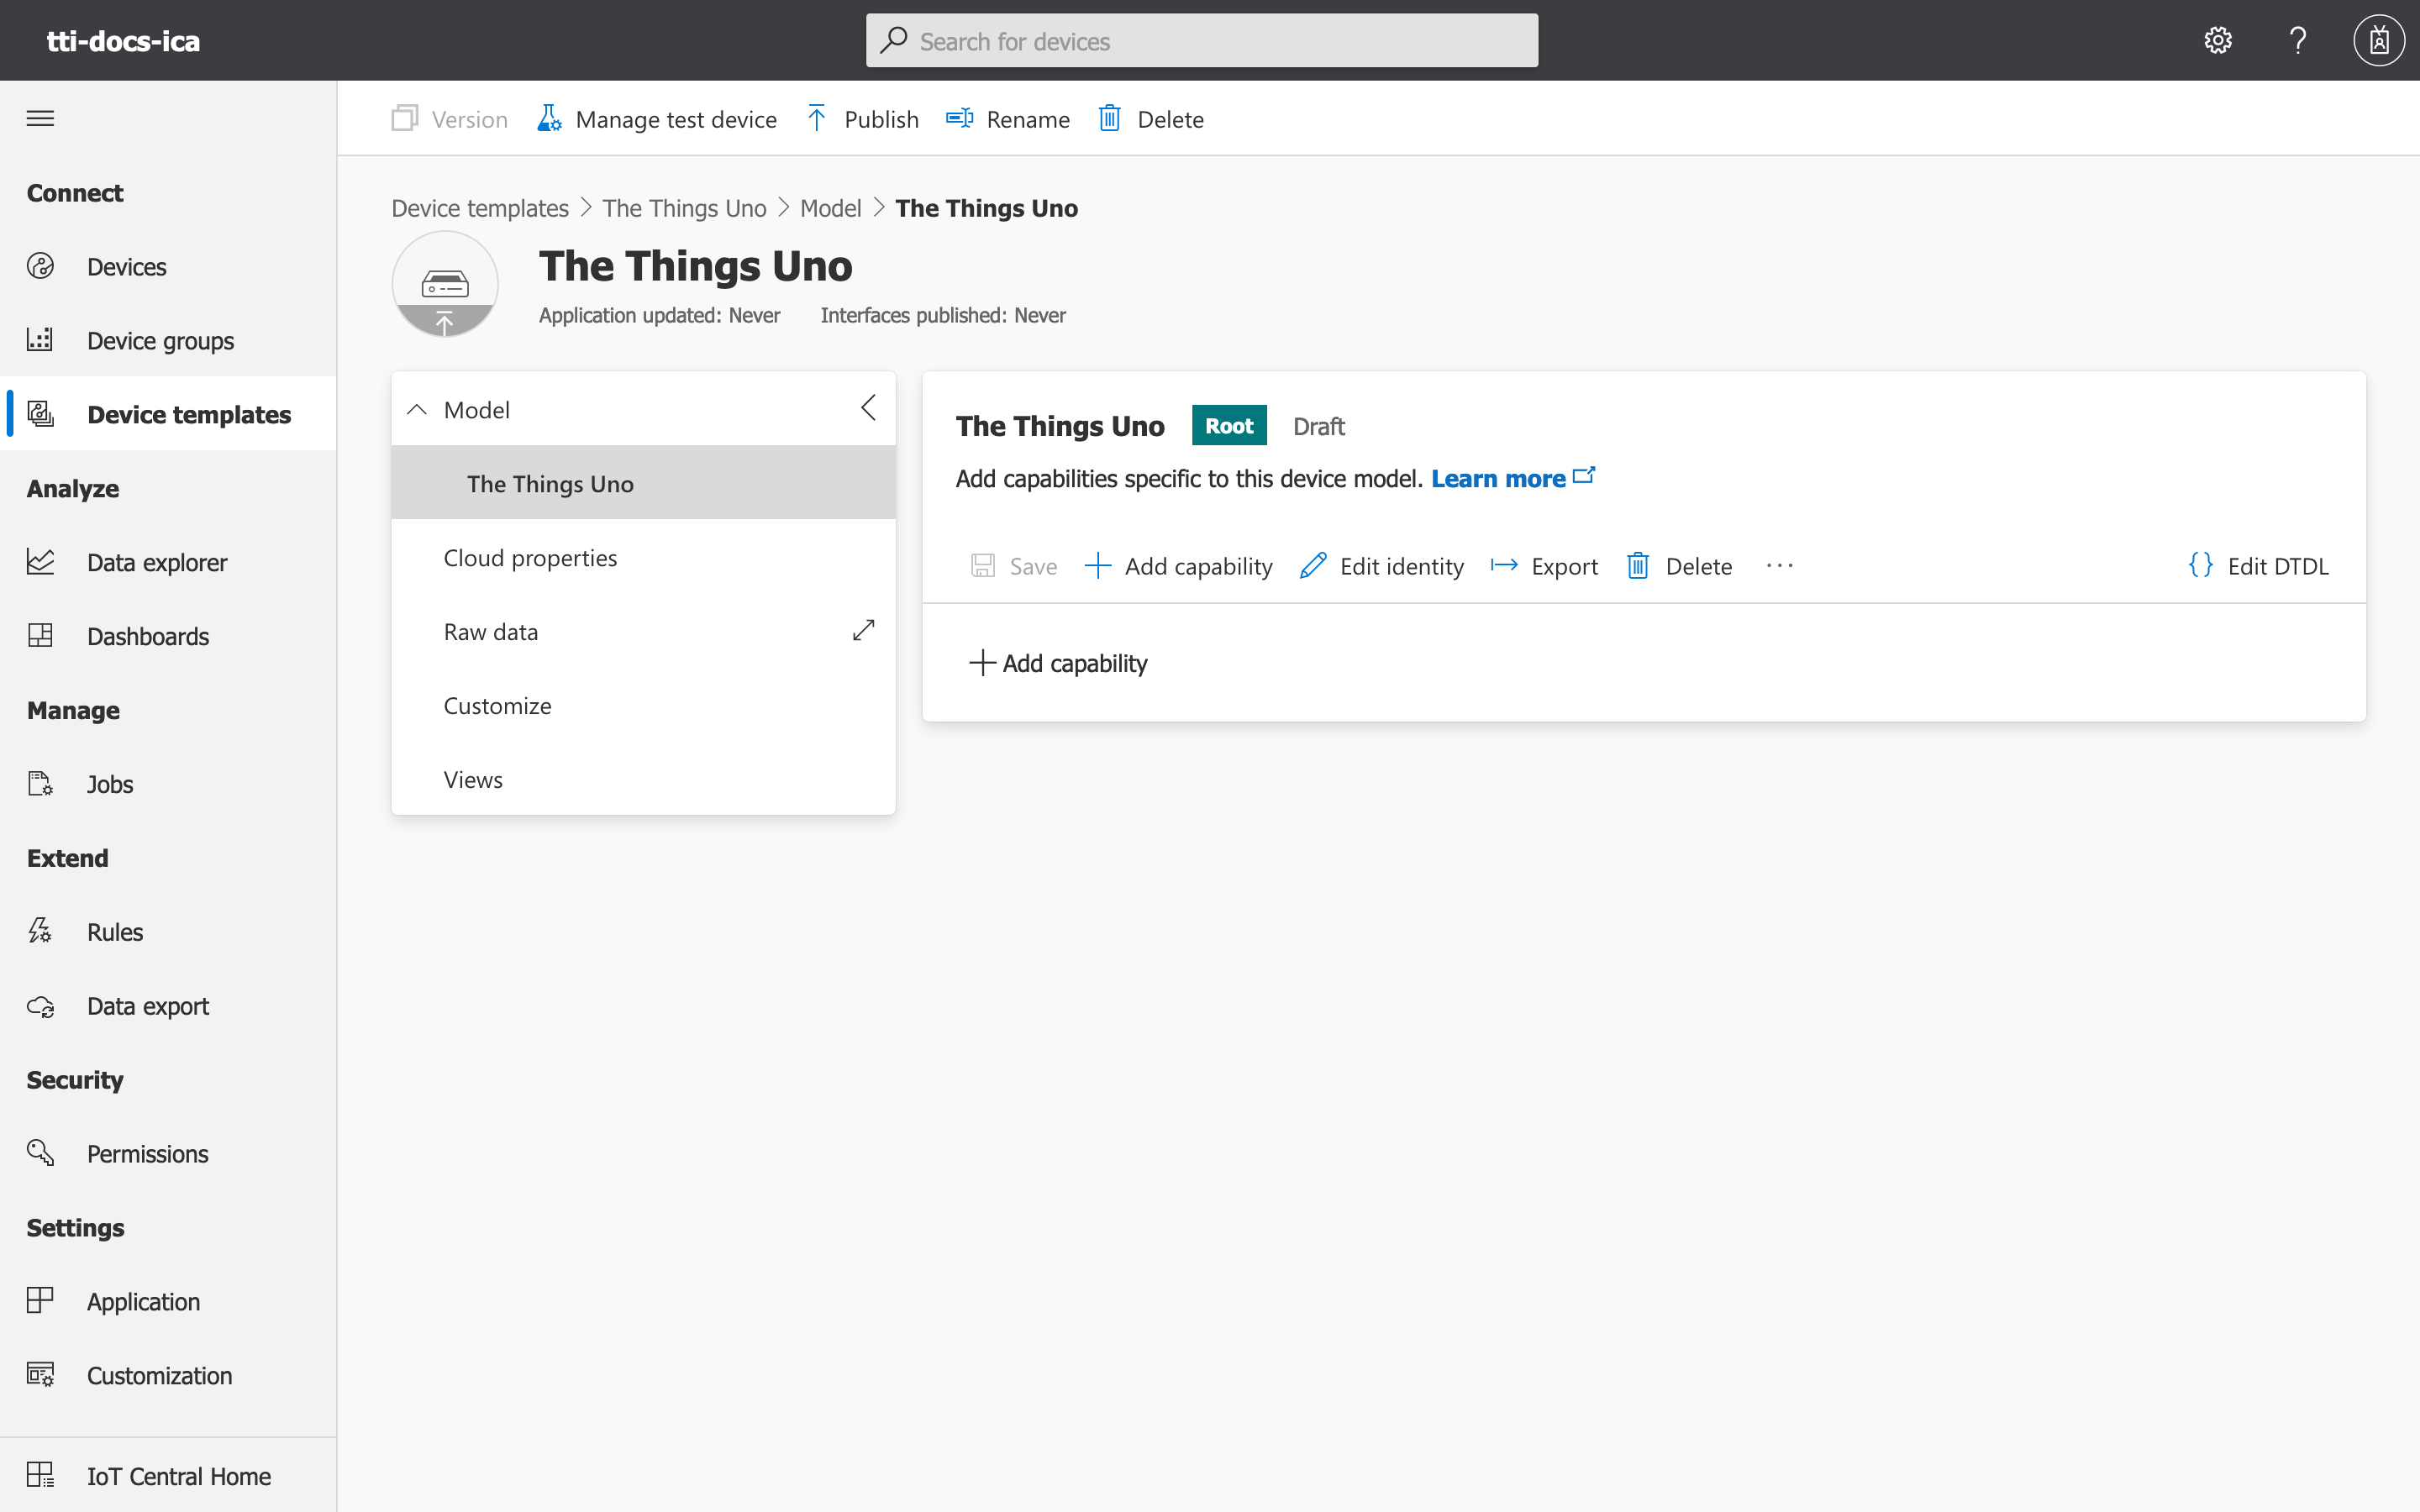Click the Rename toolbar button
Image resolution: width=2420 pixels, height=1512 pixels.
pyautogui.click(x=1008, y=119)
